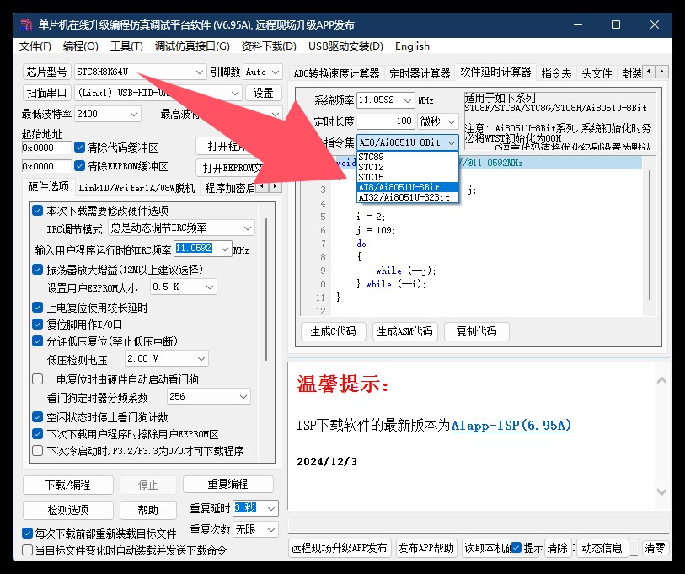Toggle 每次下载前都重新装载目标文件 checkbox

27,533
